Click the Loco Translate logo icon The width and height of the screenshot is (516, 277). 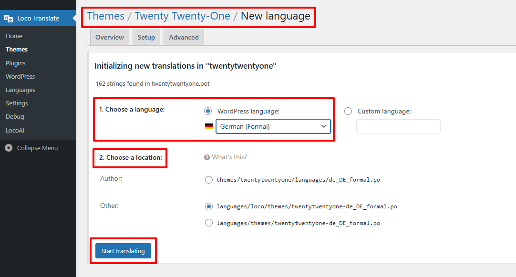click(8, 19)
